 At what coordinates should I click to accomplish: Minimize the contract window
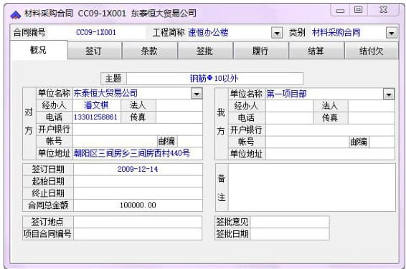pos(340,11)
